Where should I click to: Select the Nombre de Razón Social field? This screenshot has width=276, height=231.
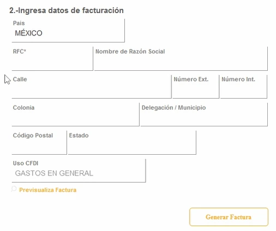pyautogui.click(x=181, y=59)
